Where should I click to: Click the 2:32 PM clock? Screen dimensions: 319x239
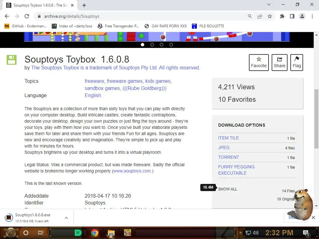click(x=279, y=233)
